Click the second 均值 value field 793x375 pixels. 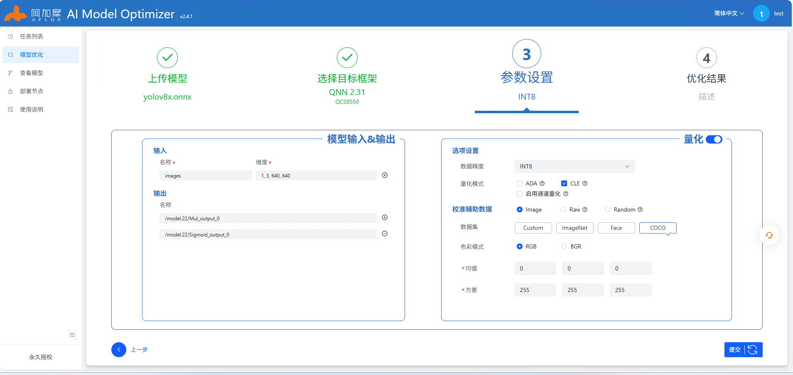[583, 268]
